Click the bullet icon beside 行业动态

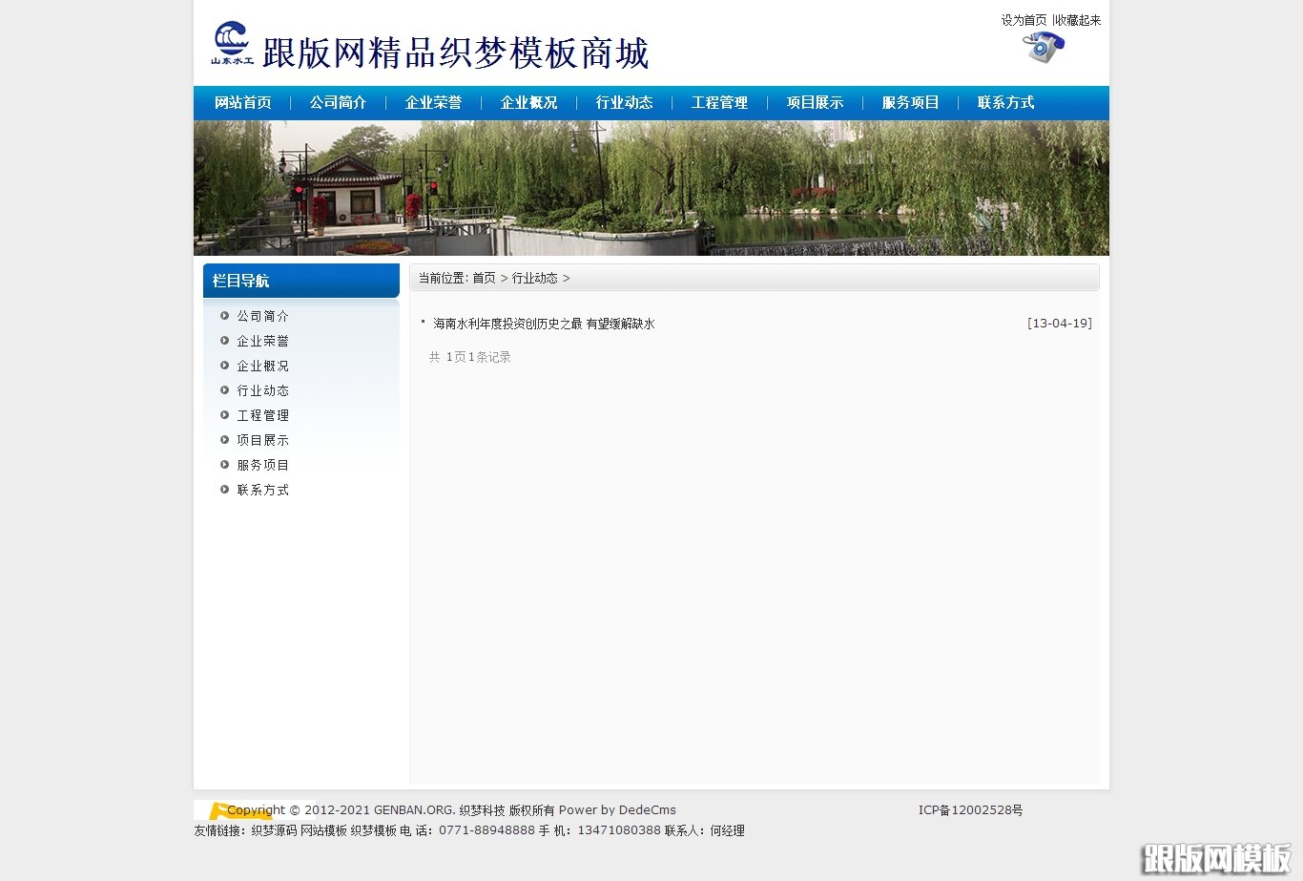(224, 389)
